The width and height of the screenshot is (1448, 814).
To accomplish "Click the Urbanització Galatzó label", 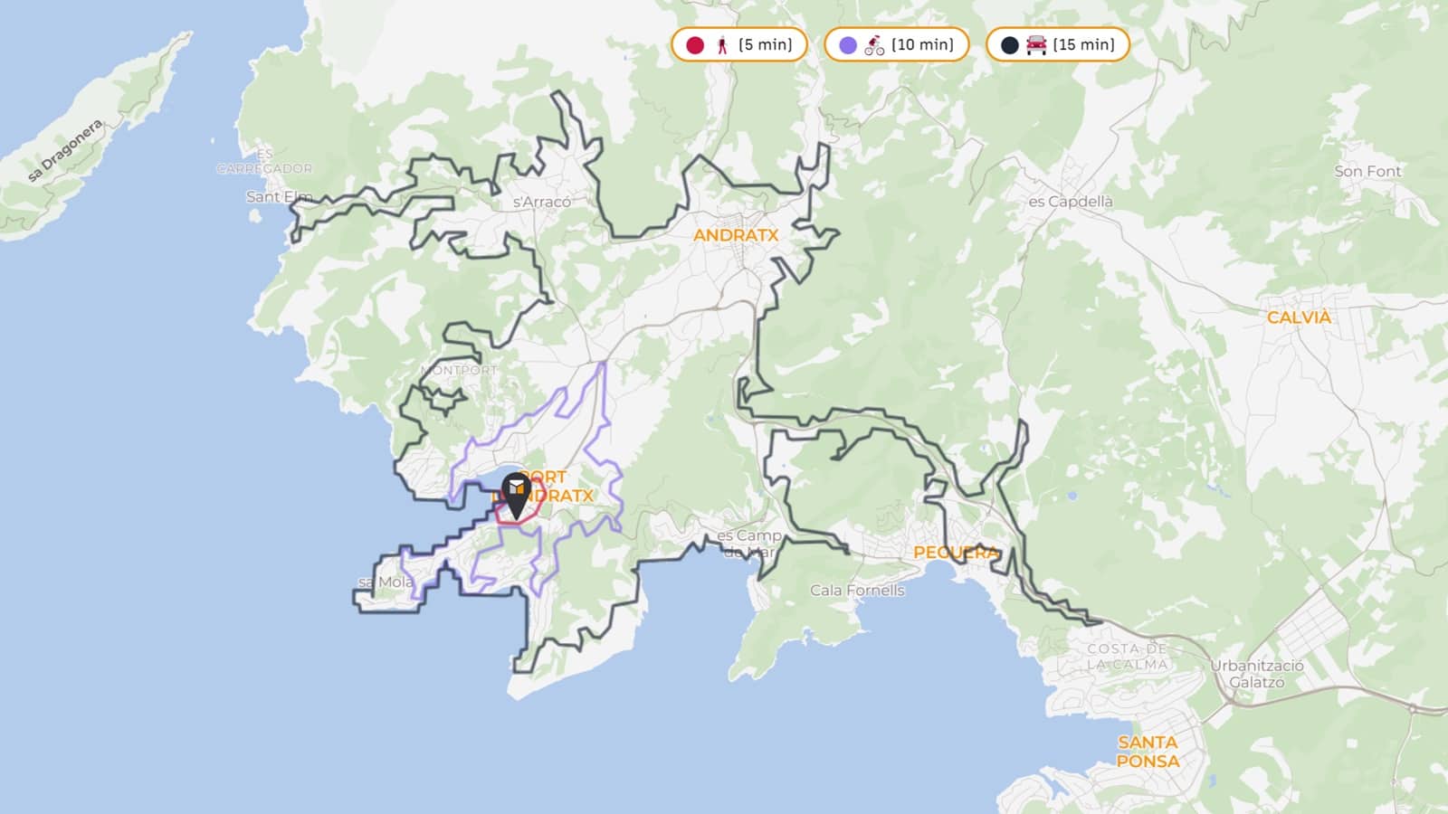I will coord(1257,674).
